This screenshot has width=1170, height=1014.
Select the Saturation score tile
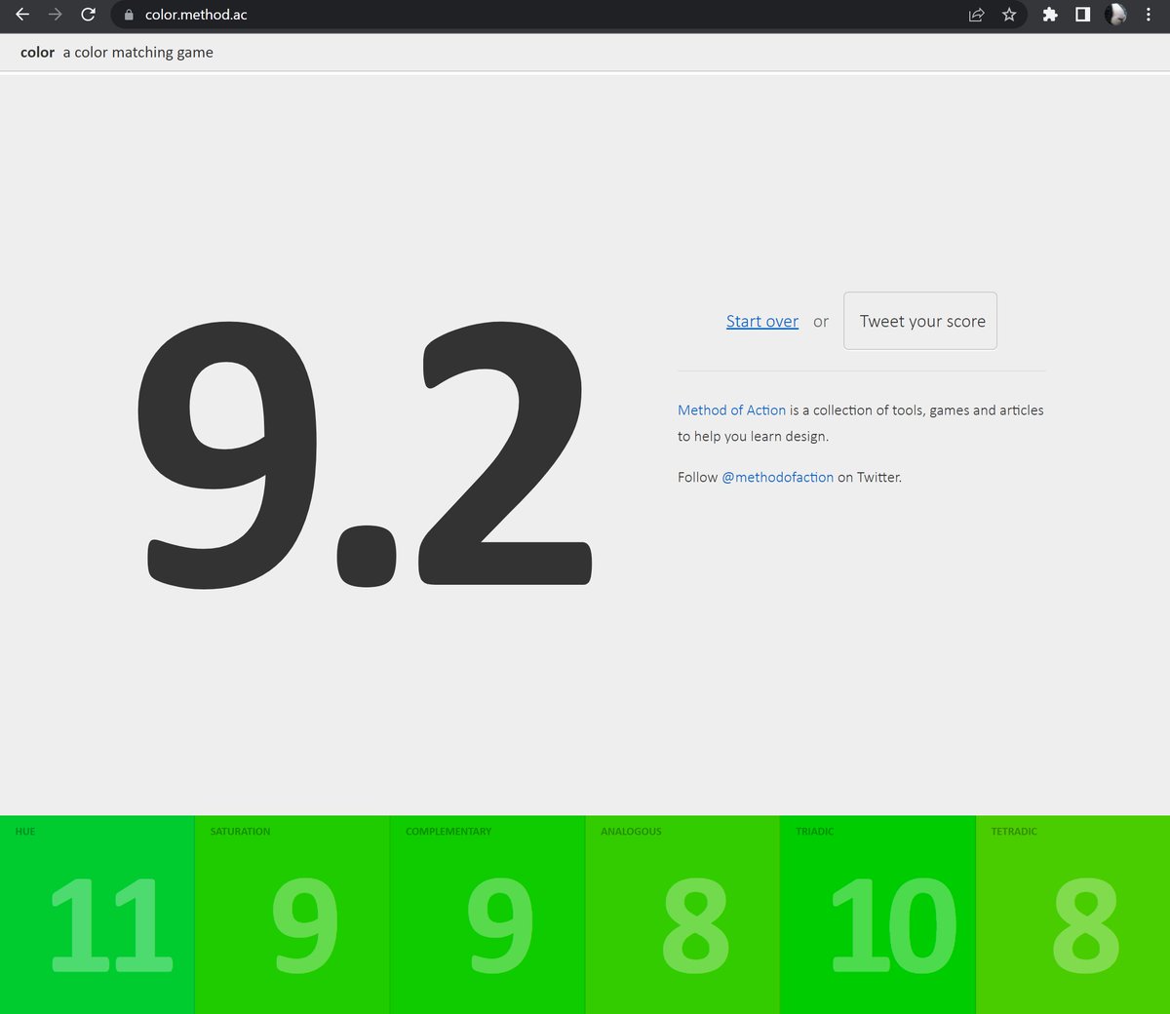[x=292, y=915]
